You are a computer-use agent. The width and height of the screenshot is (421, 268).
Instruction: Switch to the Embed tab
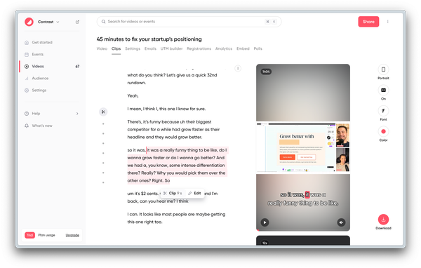tap(243, 48)
